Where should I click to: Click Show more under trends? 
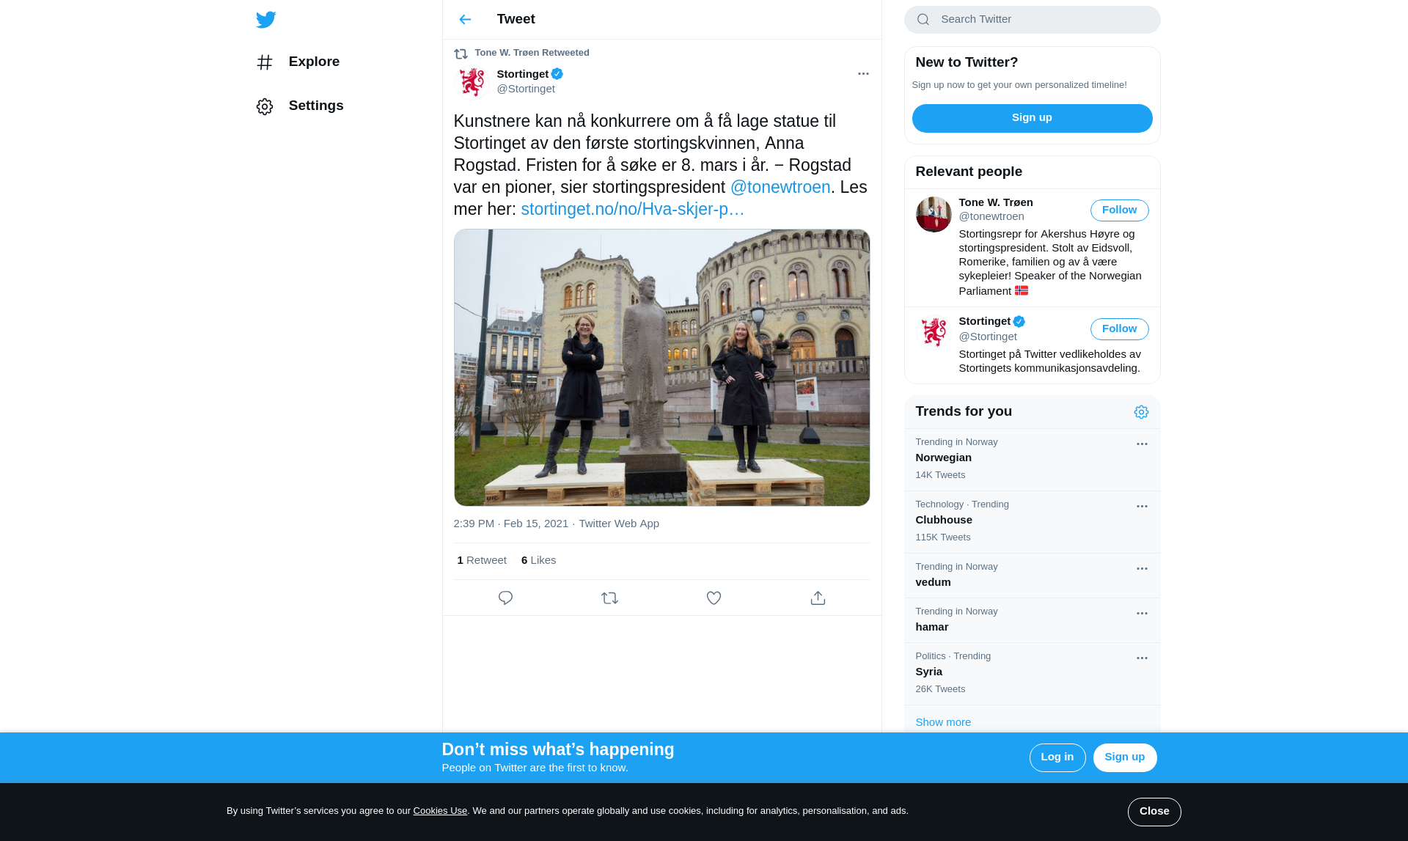pyautogui.click(x=943, y=723)
